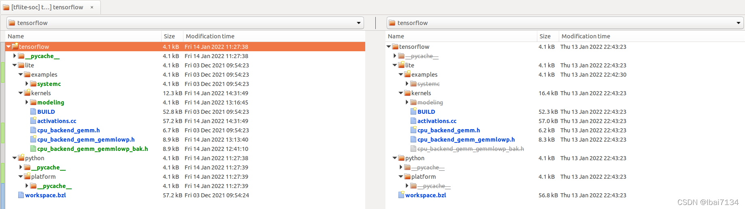The height and width of the screenshot is (209, 745).
Task: Click the kernels folder icon in left pane
Action: coord(27,93)
